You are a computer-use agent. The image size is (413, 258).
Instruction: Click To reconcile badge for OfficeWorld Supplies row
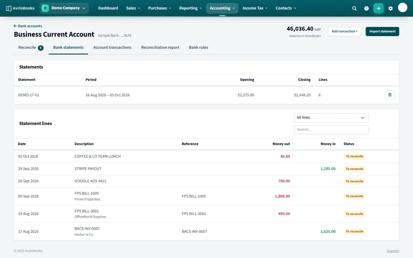coord(354,214)
